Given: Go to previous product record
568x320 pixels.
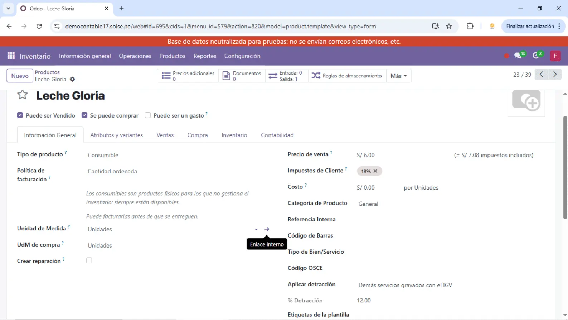Looking at the screenshot, I should pyautogui.click(x=542, y=75).
